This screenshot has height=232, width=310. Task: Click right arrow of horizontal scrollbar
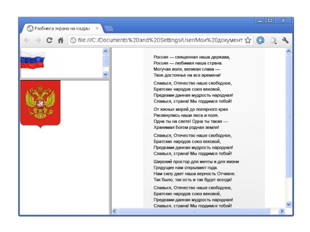coord(282,211)
